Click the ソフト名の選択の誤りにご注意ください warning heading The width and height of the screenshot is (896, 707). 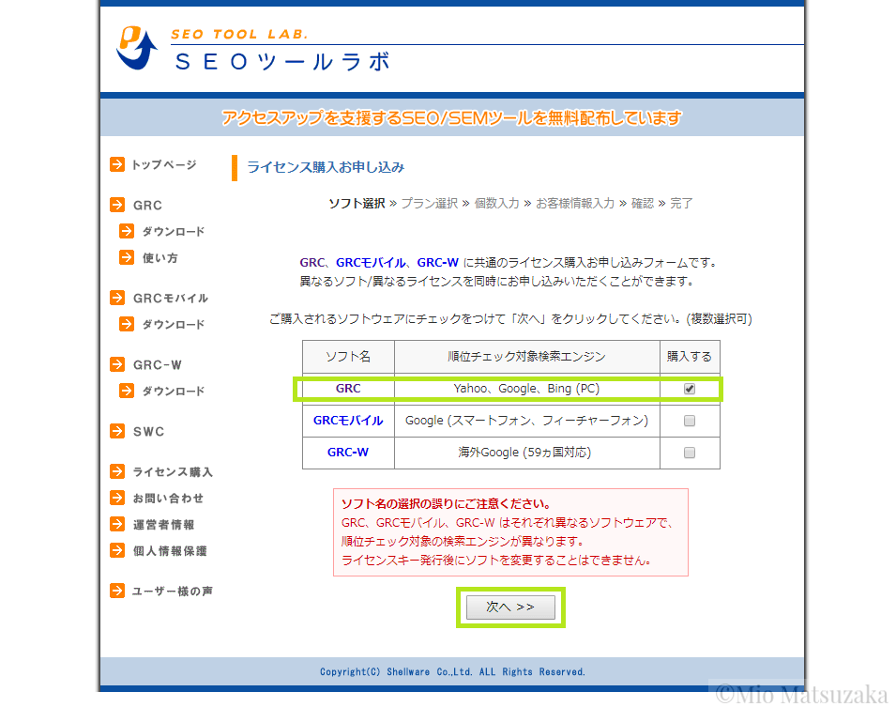pos(447,504)
